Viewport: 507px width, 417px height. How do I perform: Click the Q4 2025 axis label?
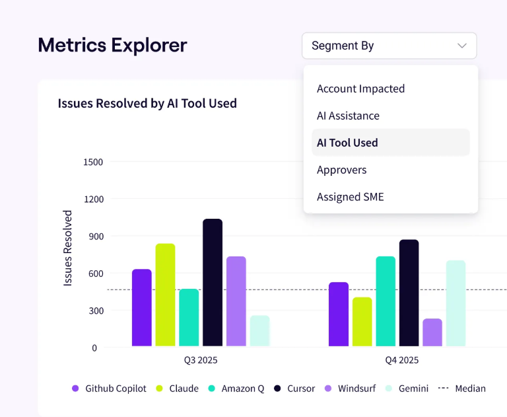coord(402,360)
